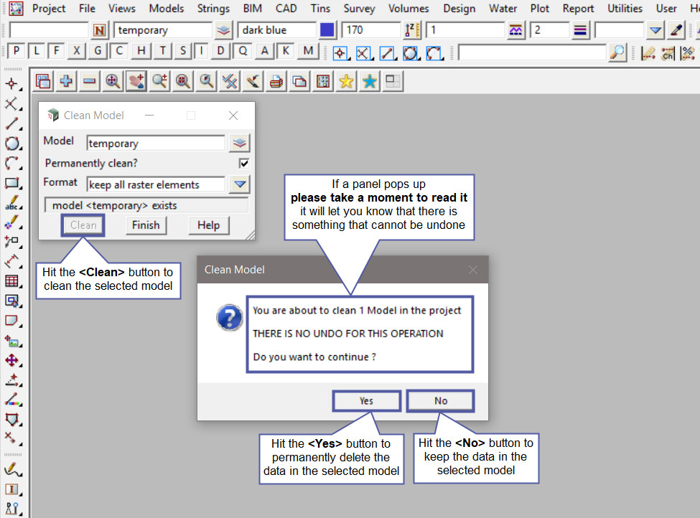
Task: Toggle the P snap button
Action: click(16, 52)
